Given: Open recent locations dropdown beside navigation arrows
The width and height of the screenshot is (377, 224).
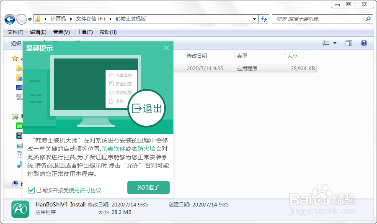Looking at the screenshot, I should [30, 19].
